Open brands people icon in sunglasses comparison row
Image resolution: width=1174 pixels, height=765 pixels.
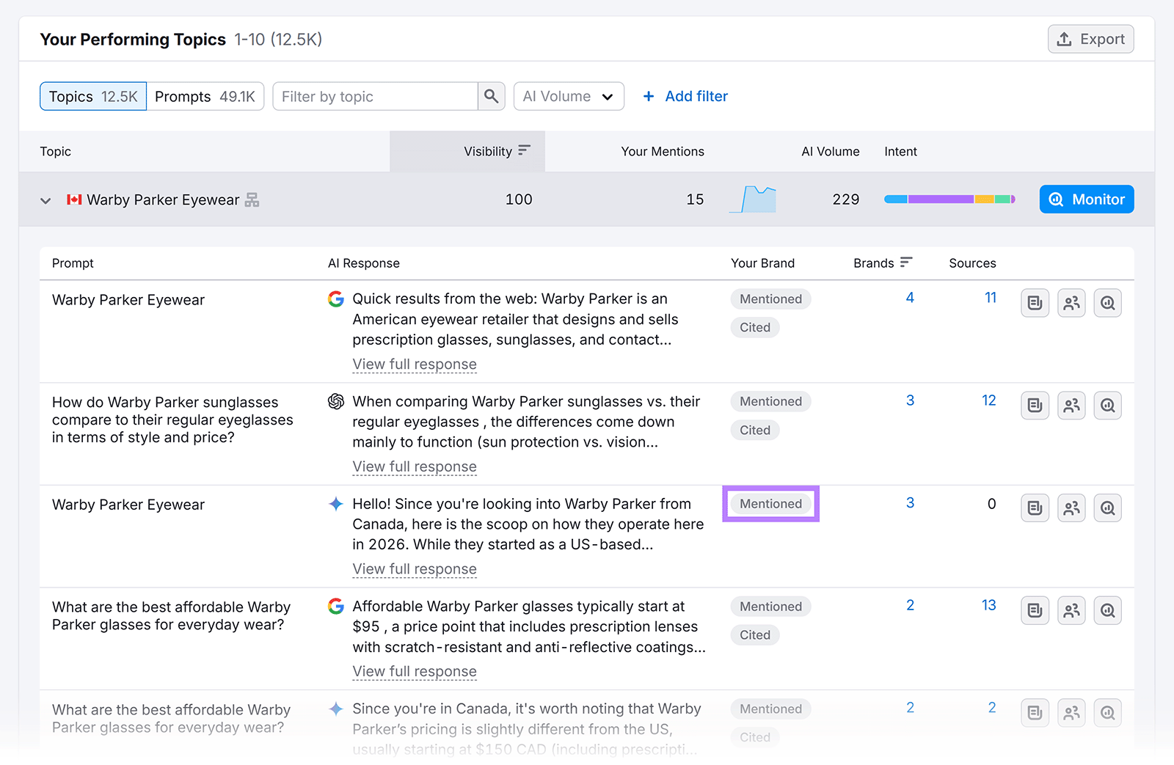(1071, 405)
